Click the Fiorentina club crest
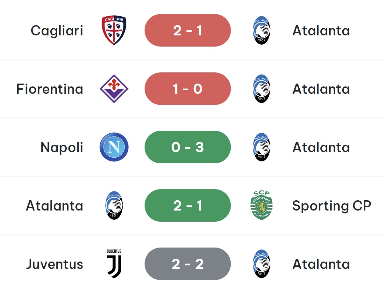385x289 pixels. pos(114,89)
